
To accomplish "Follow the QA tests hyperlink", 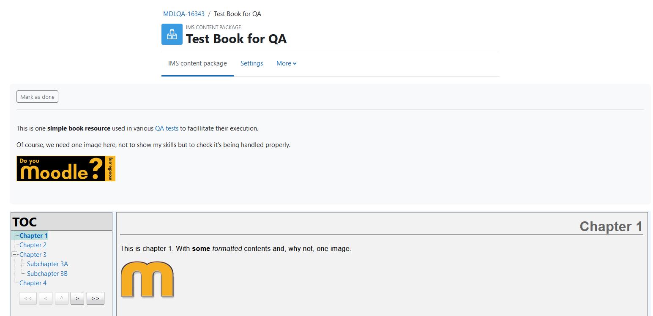I will coord(167,128).
